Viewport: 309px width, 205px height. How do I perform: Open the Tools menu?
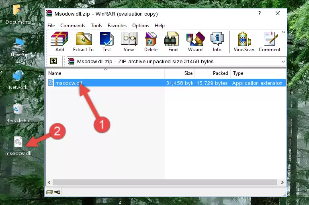[96, 26]
